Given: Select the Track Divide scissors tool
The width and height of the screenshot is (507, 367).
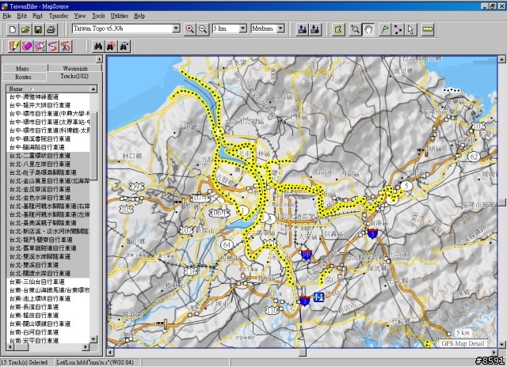Looking at the screenshot, I should pyautogui.click(x=66, y=47).
